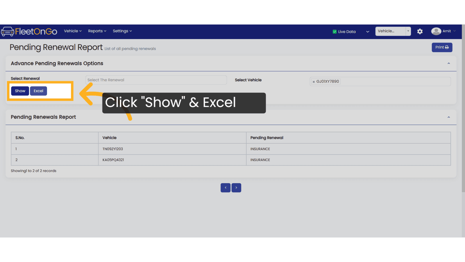
Task: Click the Pending Renewal column header
Action: click(348, 138)
